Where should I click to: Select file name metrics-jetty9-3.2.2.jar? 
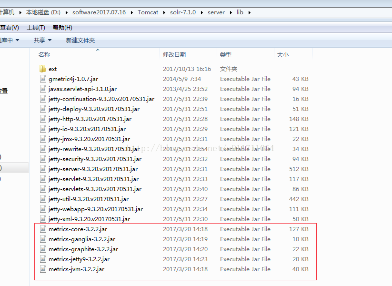[79, 259]
